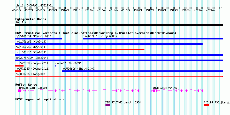Click the 45100k ruler tick label
This screenshot has height=115, width=230.
pos(65,11)
